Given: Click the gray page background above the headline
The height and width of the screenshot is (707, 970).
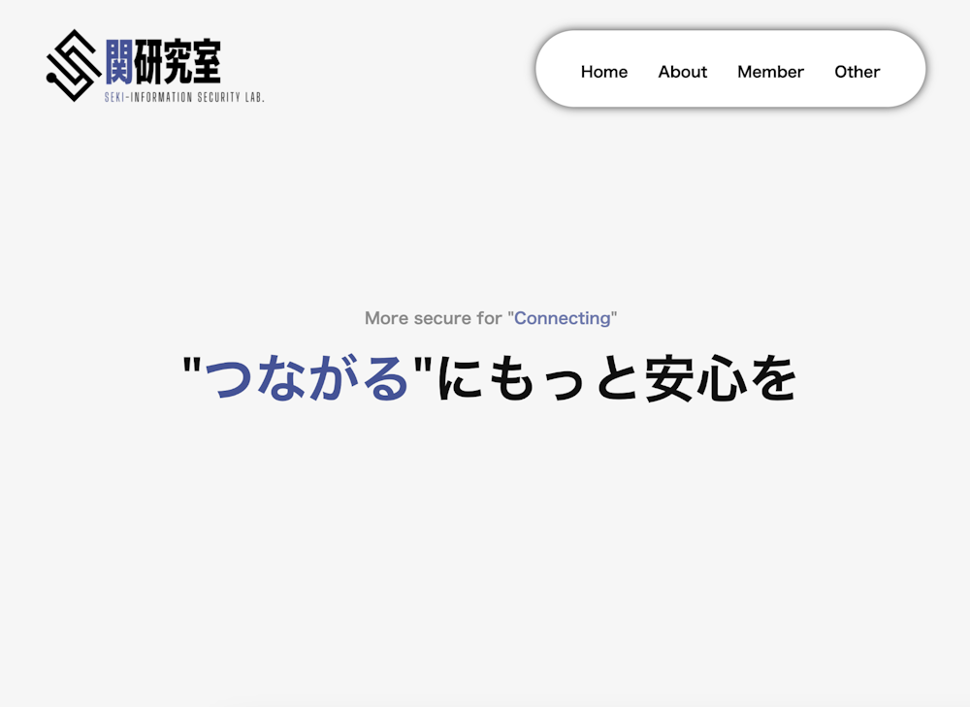Looking at the screenshot, I should click(485, 204).
